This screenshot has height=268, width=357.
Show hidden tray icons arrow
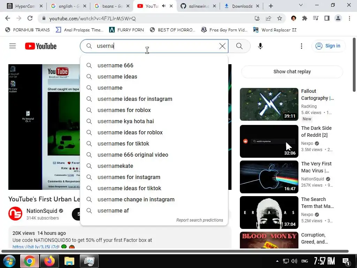click(277, 261)
